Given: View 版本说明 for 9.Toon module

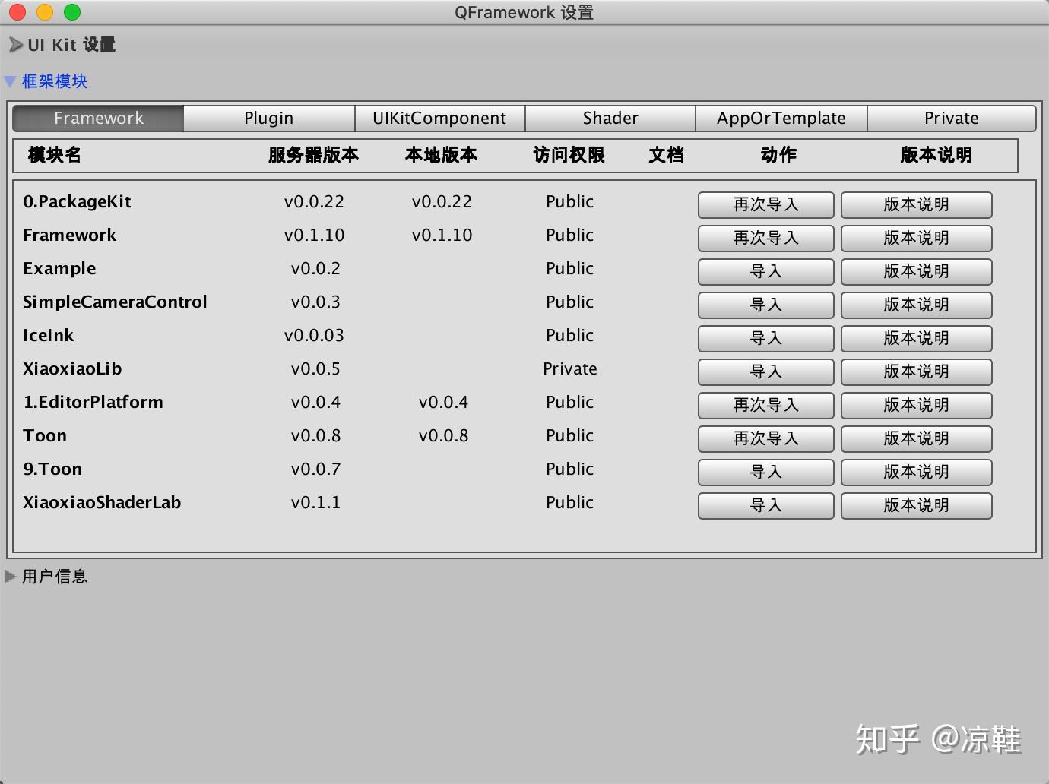Looking at the screenshot, I should 916,472.
